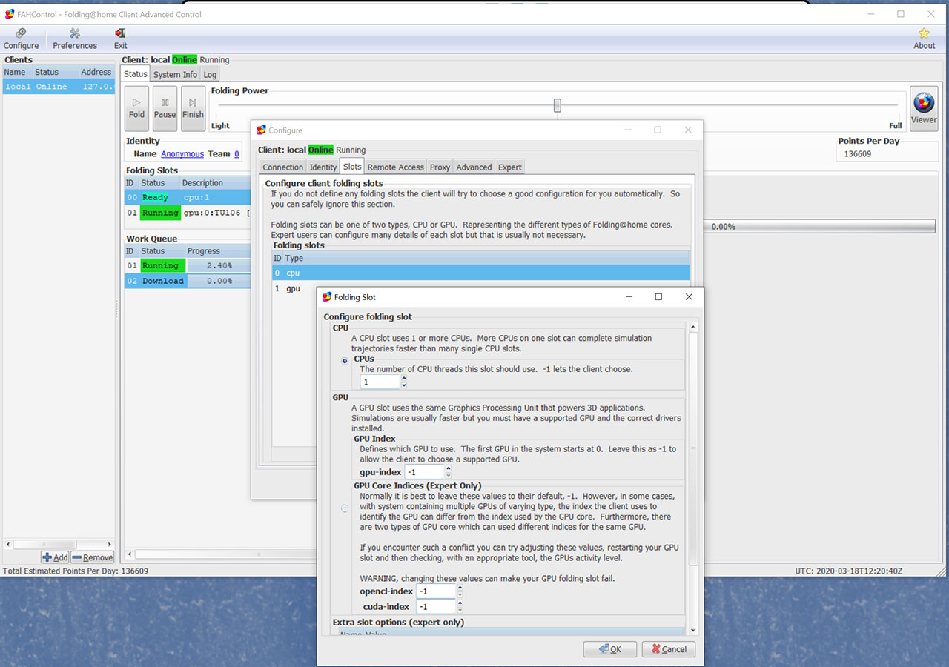Viewport: 949px width, 667px height.
Task: Pause folding with the Pause button
Action: (x=165, y=108)
